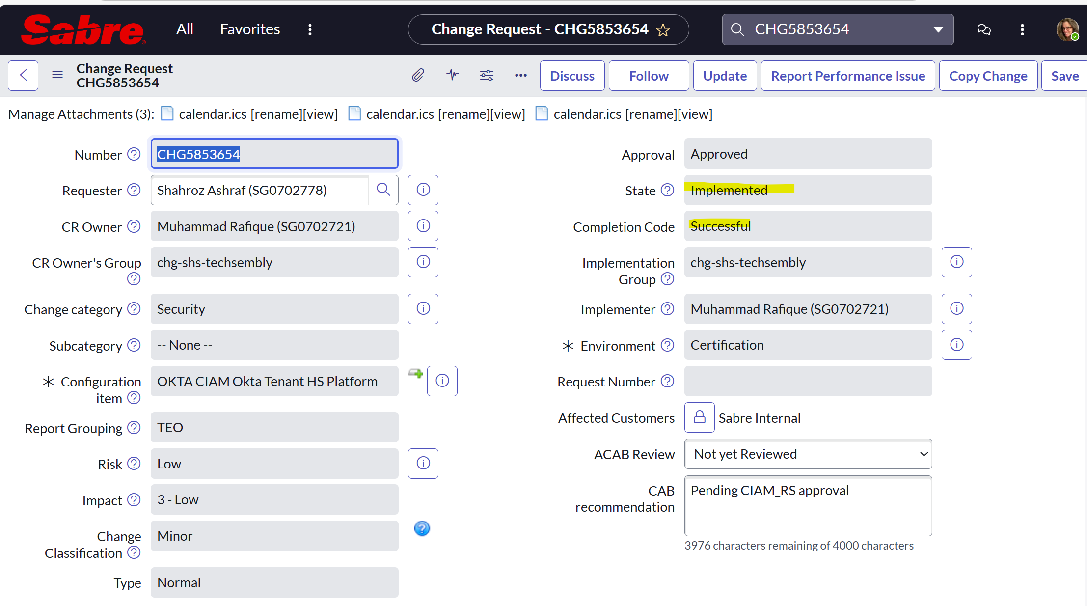This screenshot has width=1087, height=606.
Task: View the third calendar.ics attachment
Action: coord(695,114)
